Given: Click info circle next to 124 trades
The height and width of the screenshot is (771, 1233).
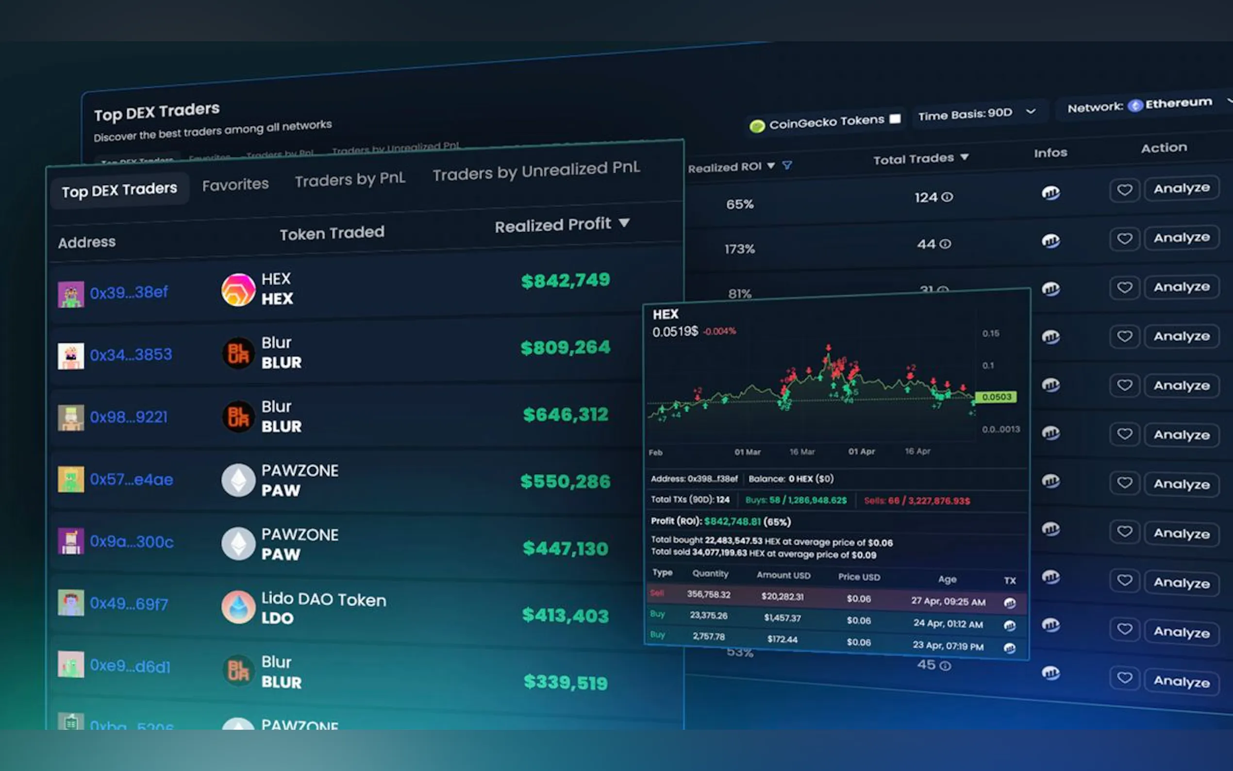Looking at the screenshot, I should (947, 197).
